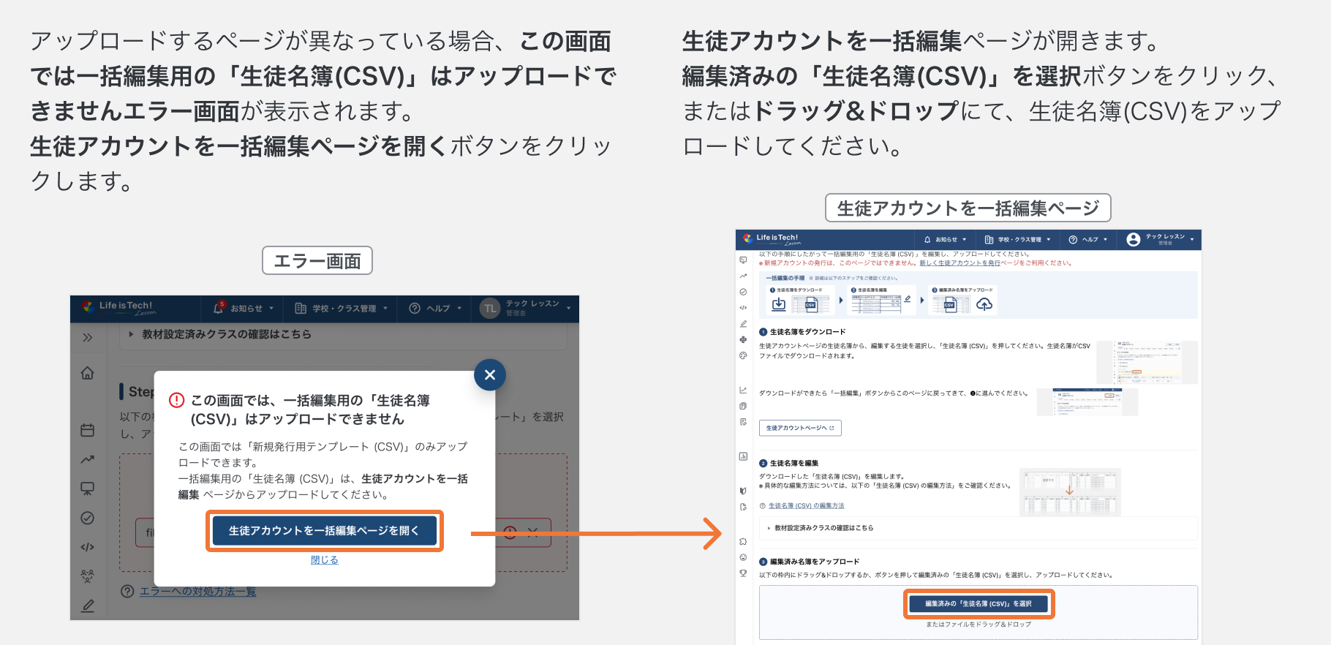Open 学校・クラス管理 dropdown in error screen header
Screen dimensions: 1331x645
341,309
